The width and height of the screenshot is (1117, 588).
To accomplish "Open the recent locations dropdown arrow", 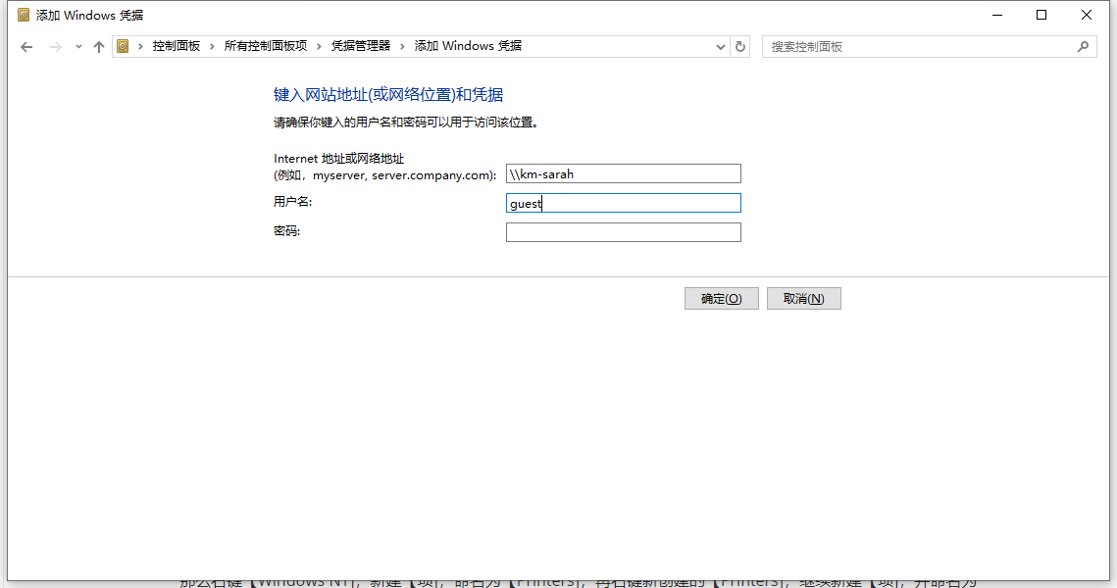I will (x=78, y=47).
